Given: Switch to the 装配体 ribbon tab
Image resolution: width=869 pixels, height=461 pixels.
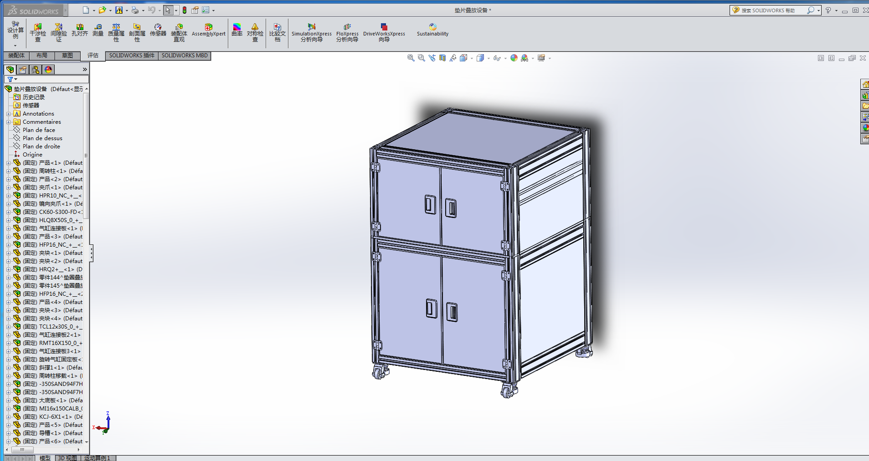Looking at the screenshot, I should tap(16, 56).
